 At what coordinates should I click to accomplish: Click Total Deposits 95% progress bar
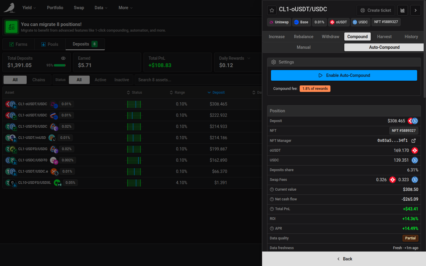coord(60,65)
